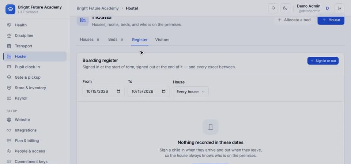Open Payroll in the sidebar menu
Image resolution: width=351 pixels, height=164 pixels.
click(x=35, y=98)
